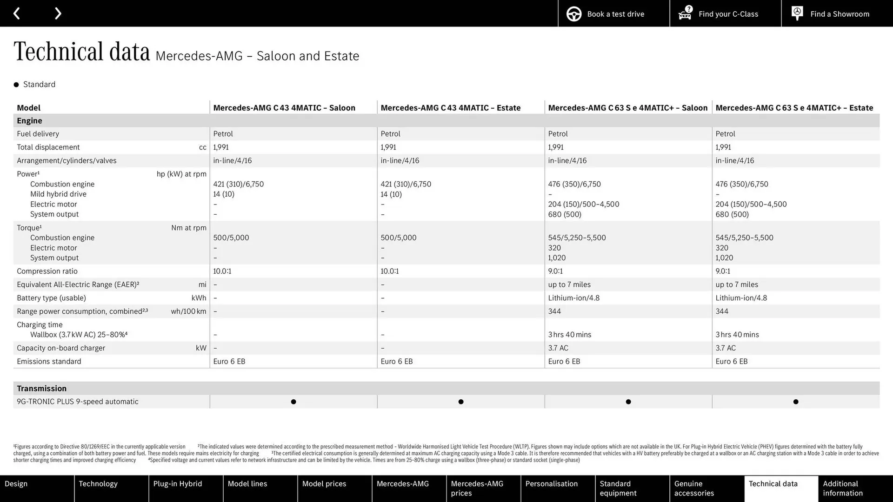Viewport: 893px width, 502px height.
Task: Open the Model prices tab
Action: pos(324,483)
